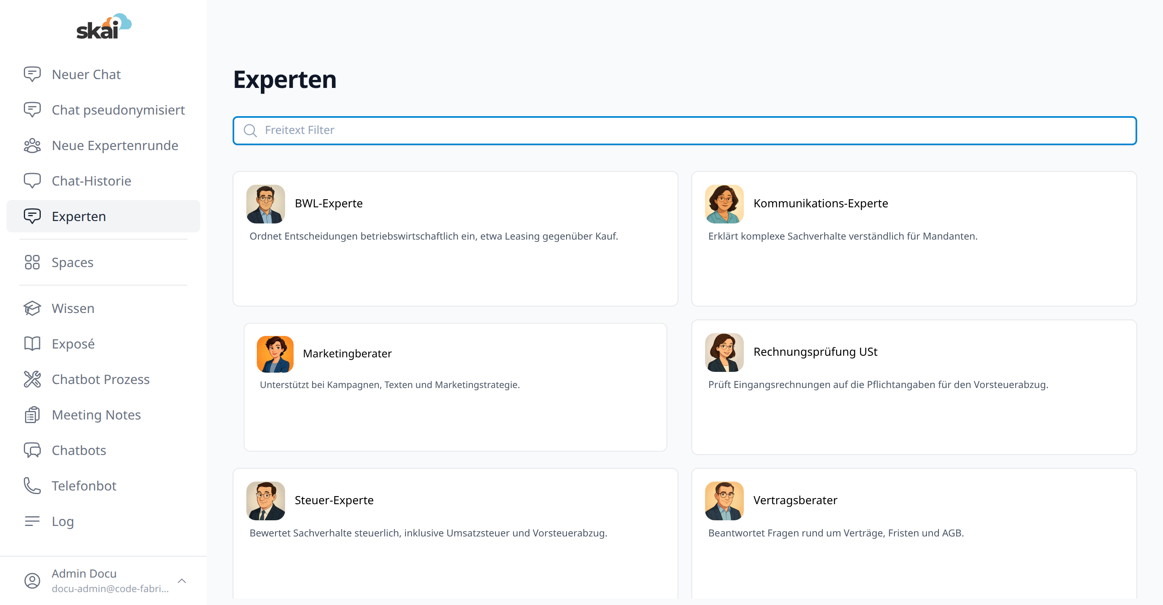The height and width of the screenshot is (605, 1163).
Task: Click the Chatbot Prozess tools icon
Action: [32, 379]
